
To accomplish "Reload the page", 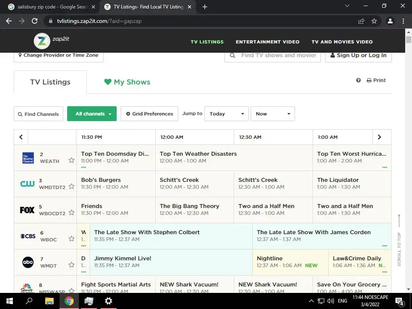I will point(35,21).
